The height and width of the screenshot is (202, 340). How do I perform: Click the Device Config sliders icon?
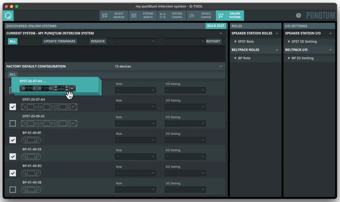pyautogui.click(x=192, y=16)
